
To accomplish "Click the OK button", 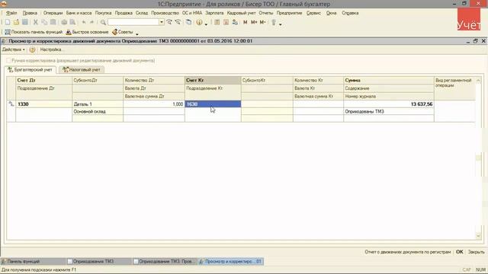I will click(x=459, y=252).
